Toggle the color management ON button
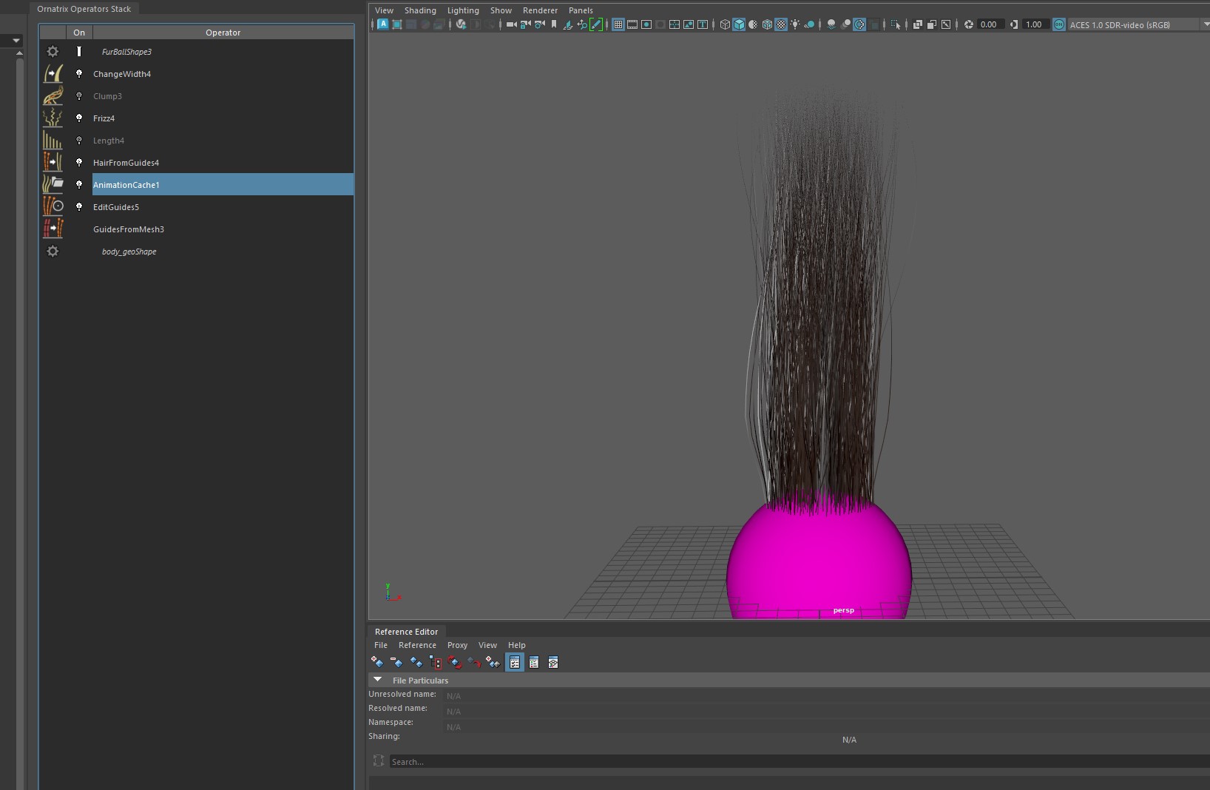Screen dimensions: 1210x790 coord(1059,24)
